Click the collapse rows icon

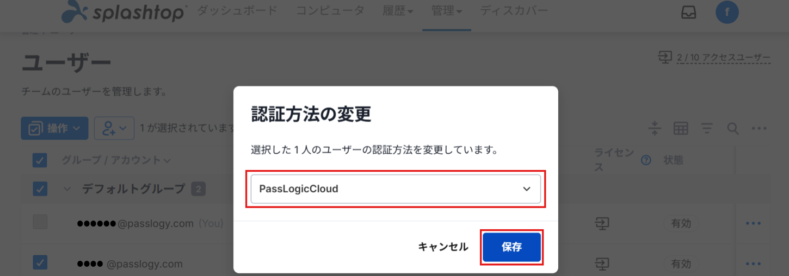pyautogui.click(x=655, y=128)
